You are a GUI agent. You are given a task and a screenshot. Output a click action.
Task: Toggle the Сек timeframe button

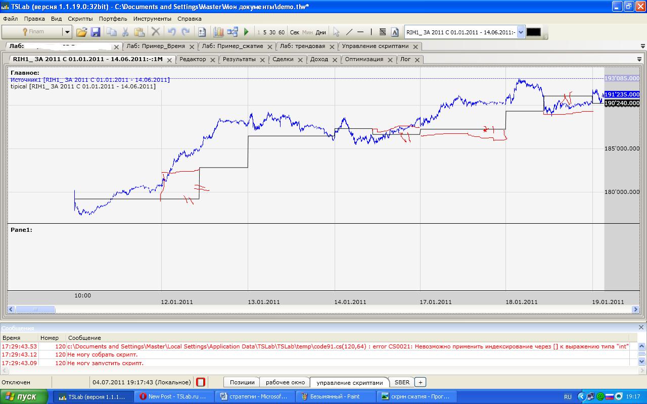click(295, 32)
